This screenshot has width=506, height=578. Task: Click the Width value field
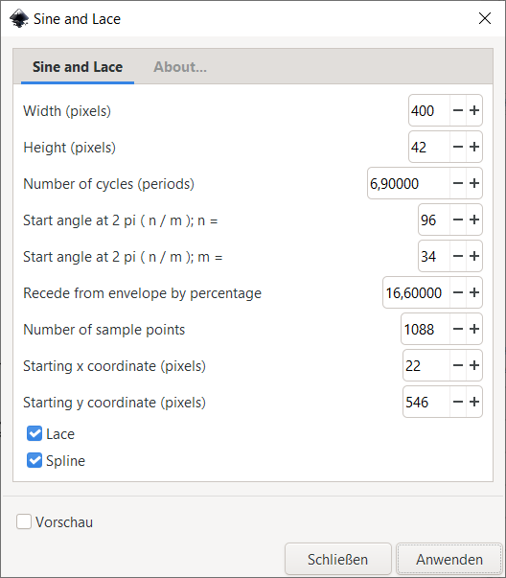429,110
